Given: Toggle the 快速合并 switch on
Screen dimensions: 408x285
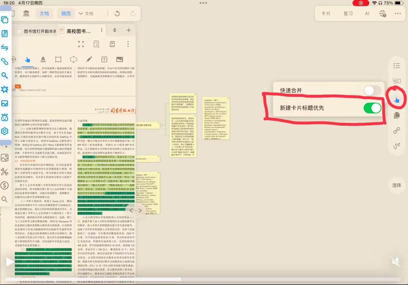Looking at the screenshot, I should pyautogui.click(x=372, y=91).
